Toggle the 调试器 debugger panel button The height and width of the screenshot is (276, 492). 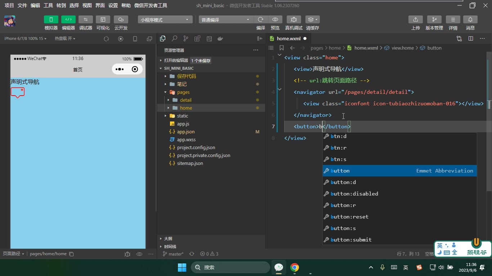[85, 19]
